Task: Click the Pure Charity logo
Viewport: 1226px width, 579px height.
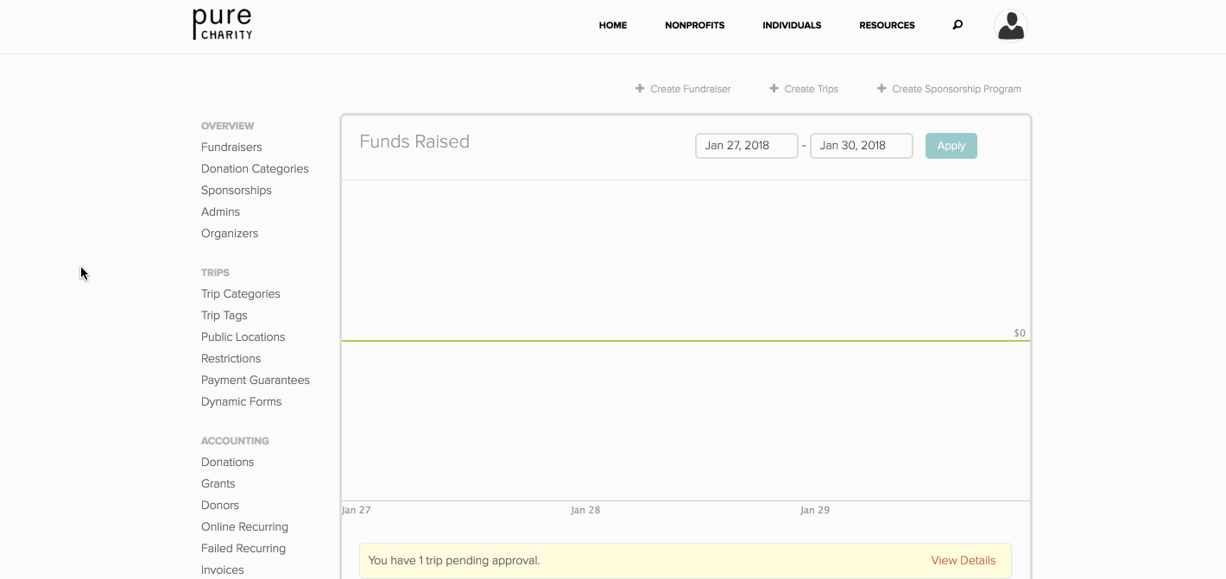Action: 223,25
